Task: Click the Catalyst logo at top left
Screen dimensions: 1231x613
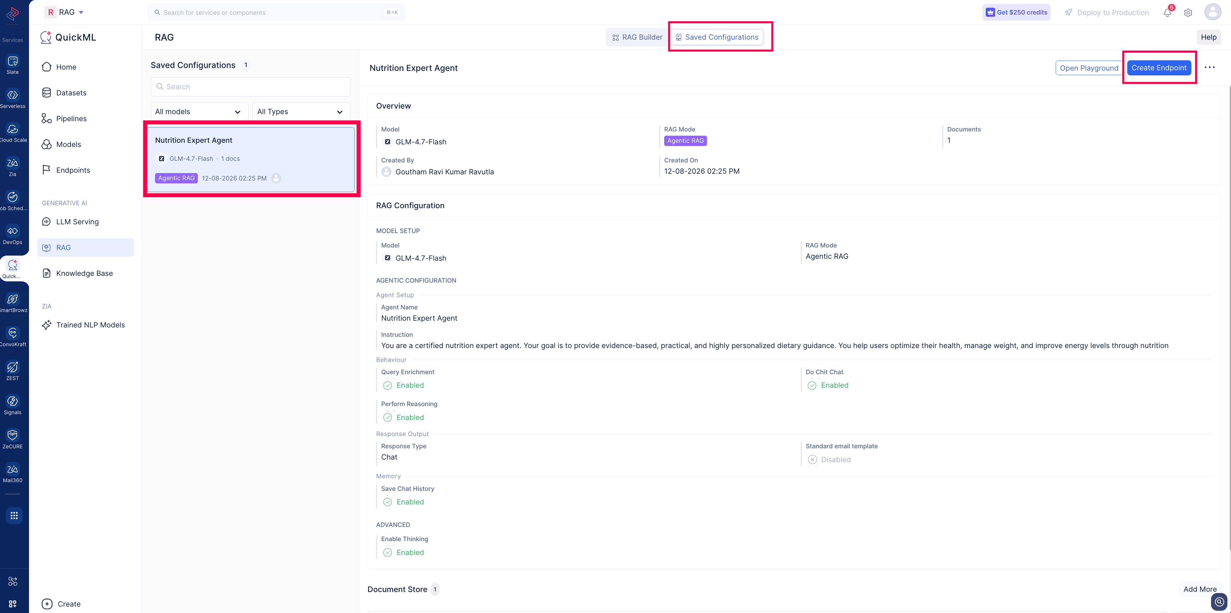Action: (13, 14)
